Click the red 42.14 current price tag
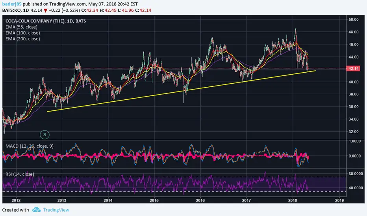This screenshot has width=367, height=216. coord(353,68)
